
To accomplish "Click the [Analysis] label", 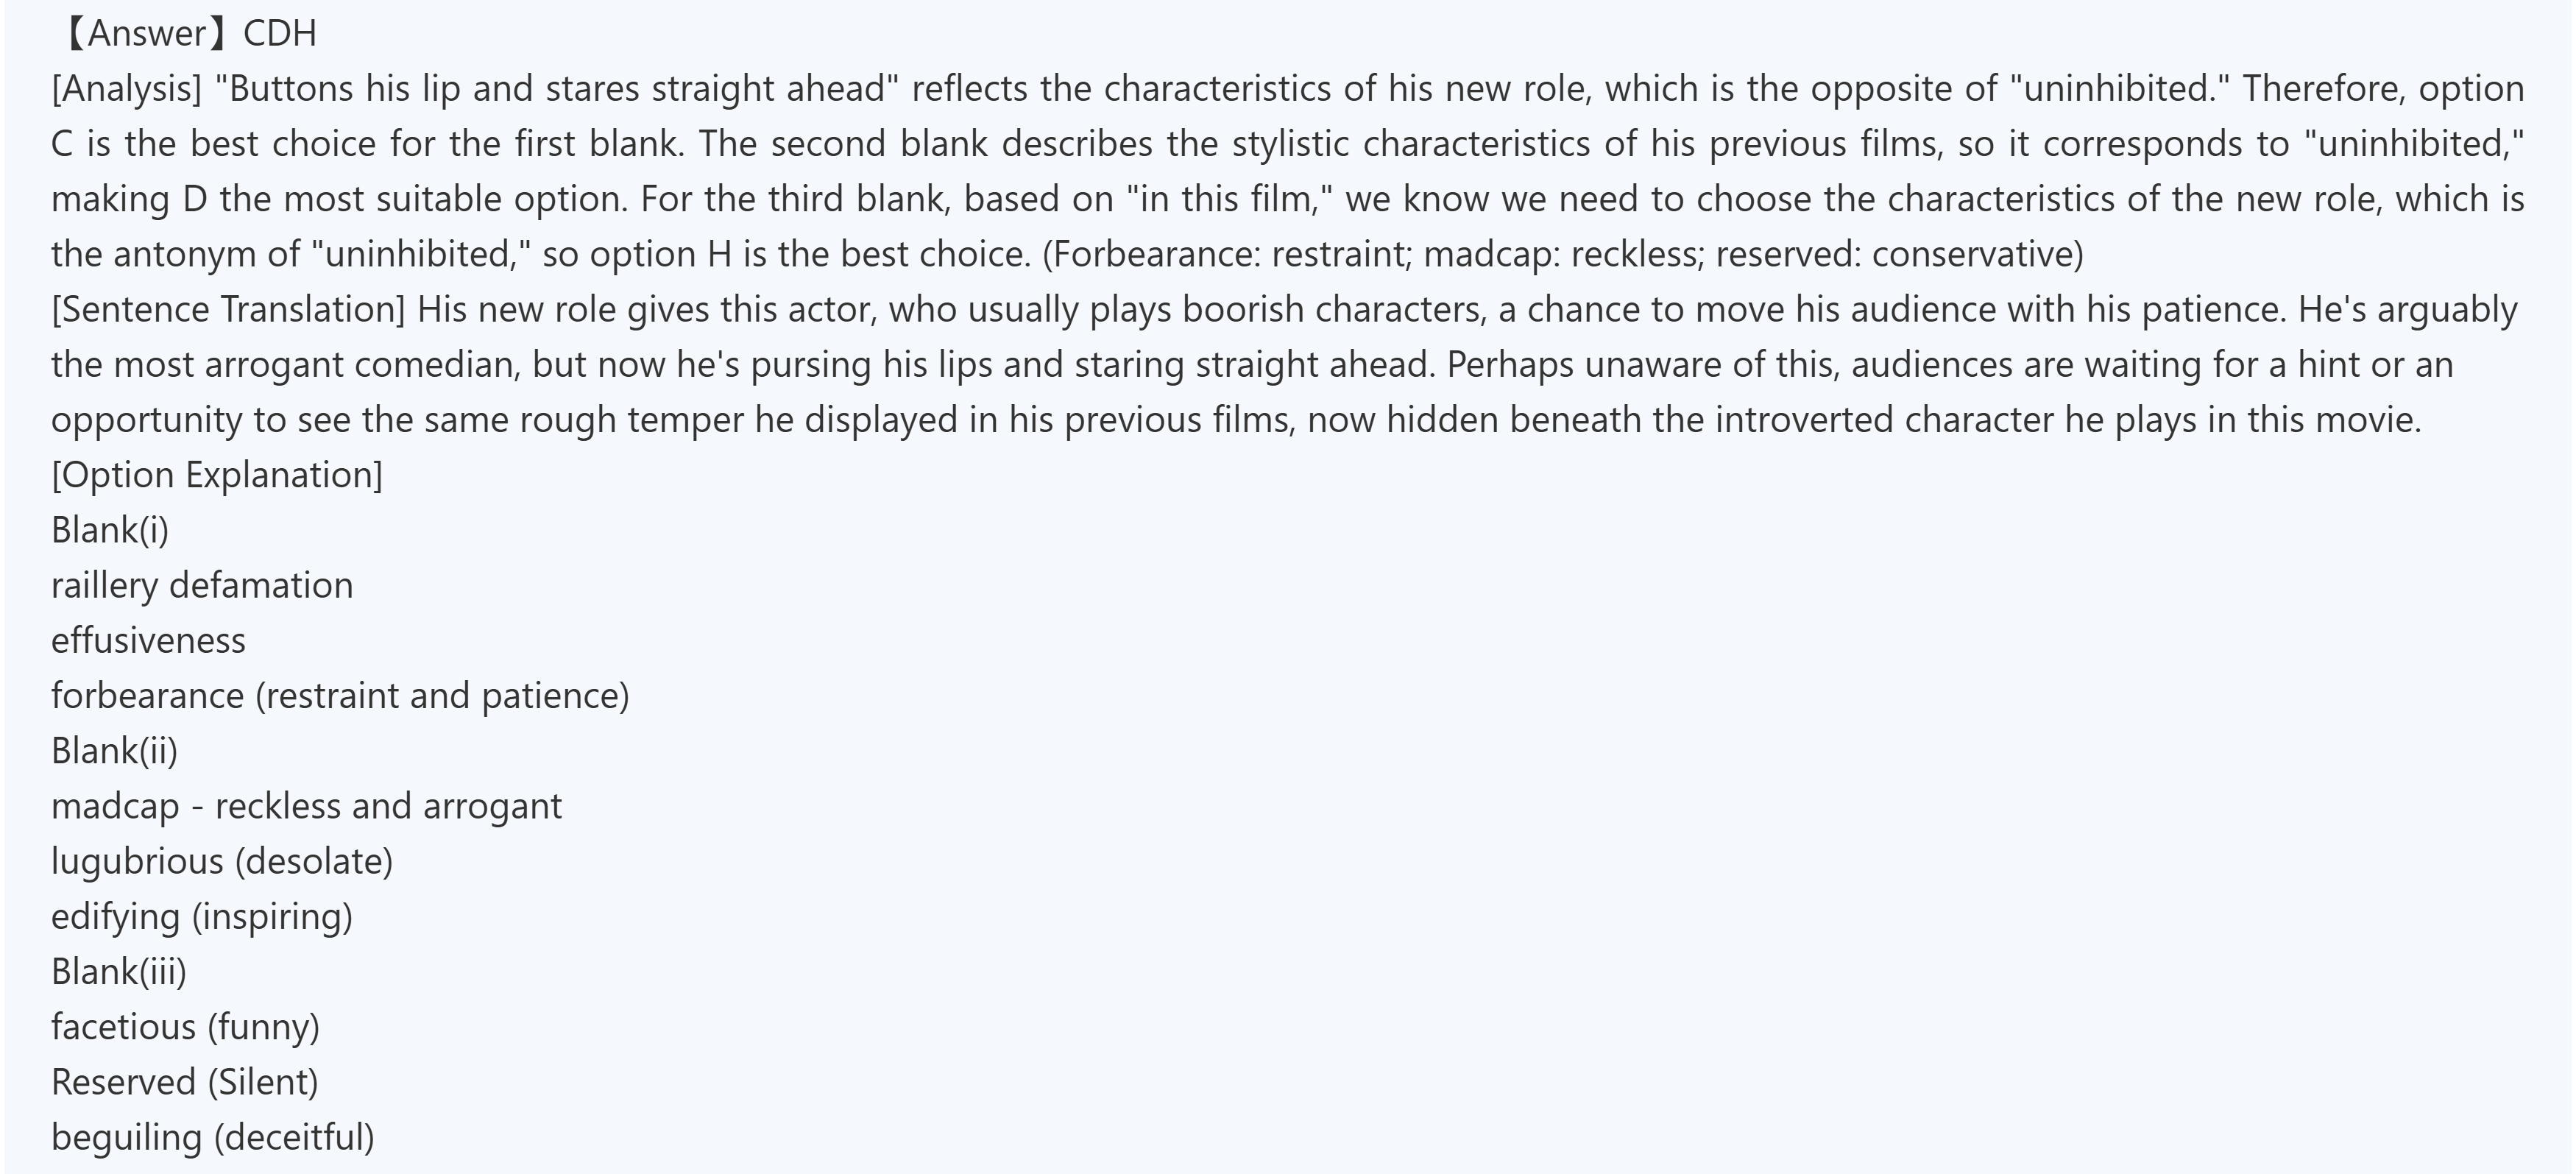I will 127,89.
